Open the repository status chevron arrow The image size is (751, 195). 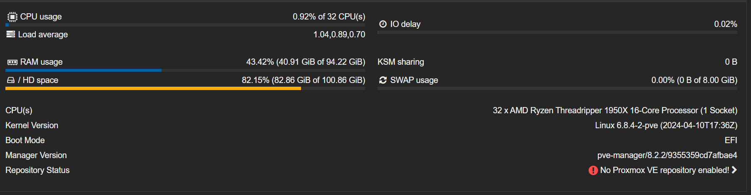pos(734,170)
